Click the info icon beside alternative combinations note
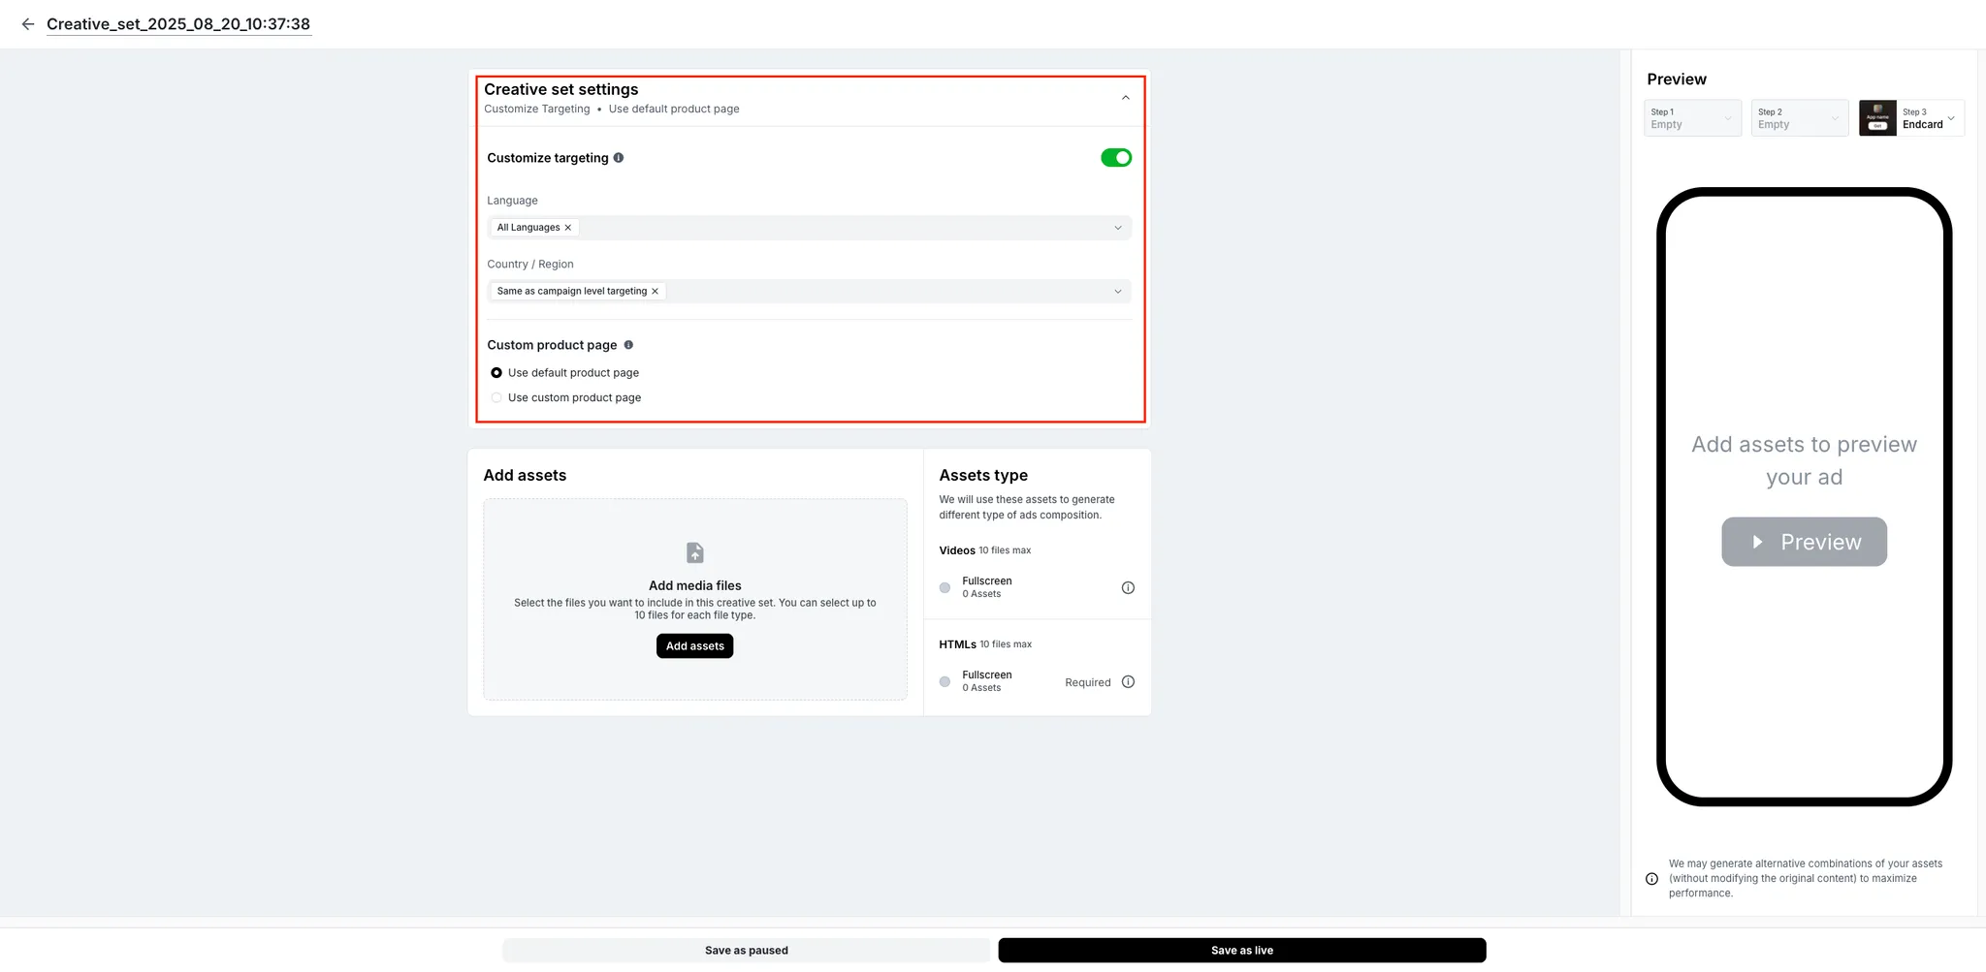This screenshot has width=1986, height=972. (1652, 879)
